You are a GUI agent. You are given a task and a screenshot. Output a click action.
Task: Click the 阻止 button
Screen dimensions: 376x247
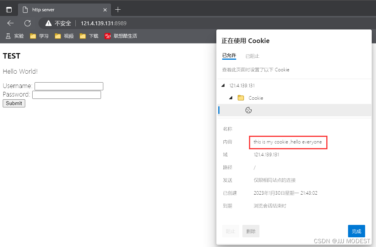click(x=230, y=231)
